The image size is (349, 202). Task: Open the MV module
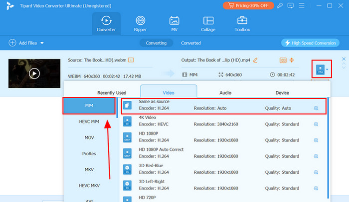point(174,24)
